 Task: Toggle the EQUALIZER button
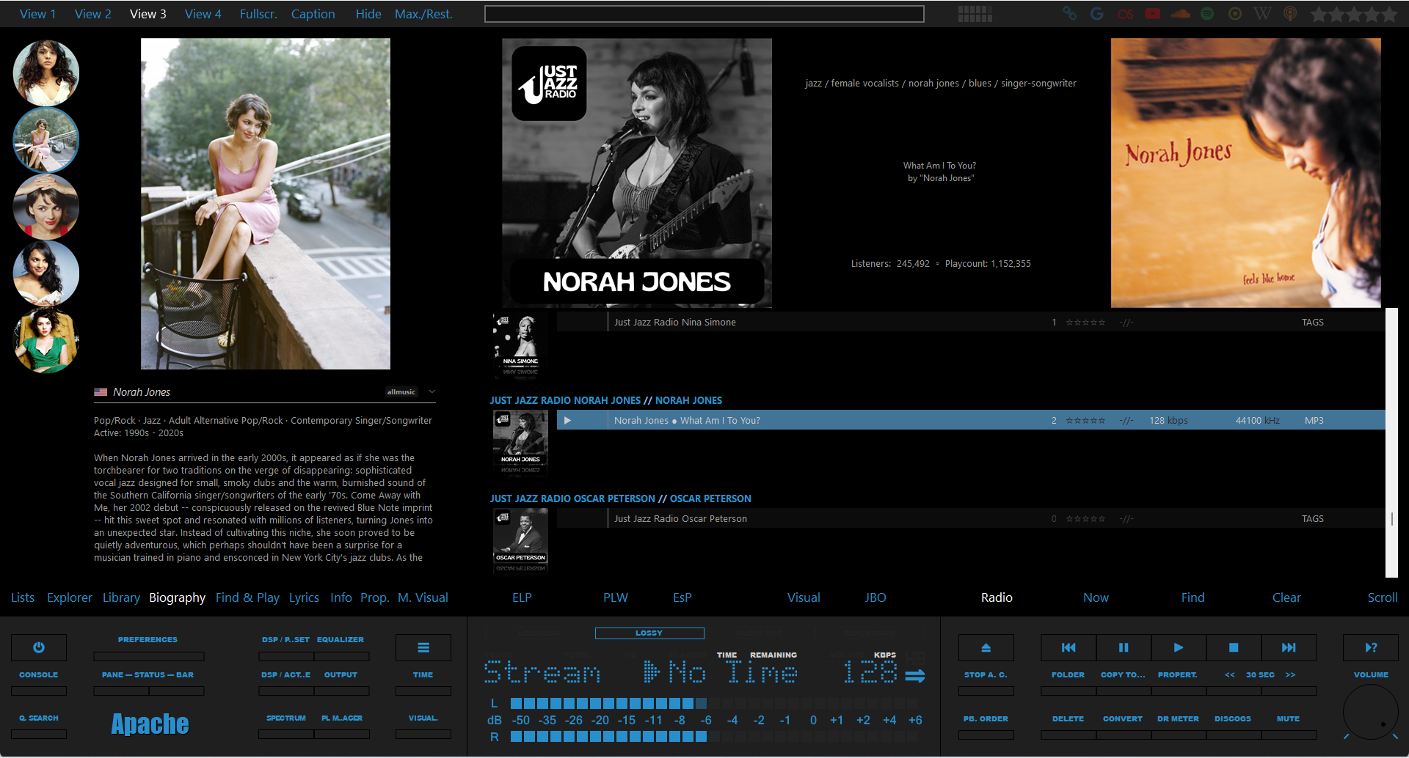341,639
